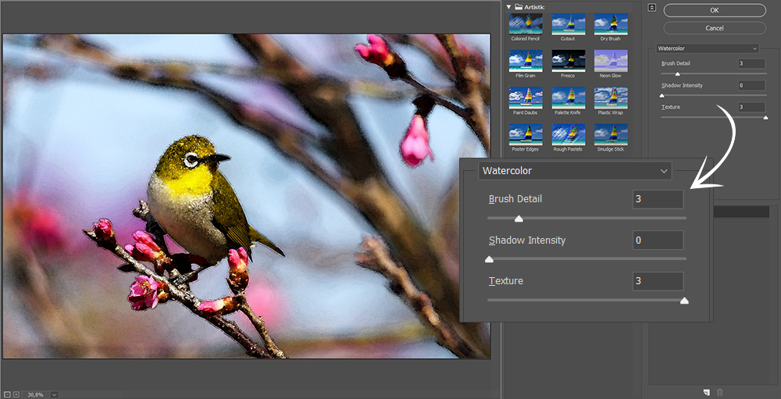Select the Poster Edges filter thumbnail
The height and width of the screenshot is (399, 781).
tap(526, 134)
